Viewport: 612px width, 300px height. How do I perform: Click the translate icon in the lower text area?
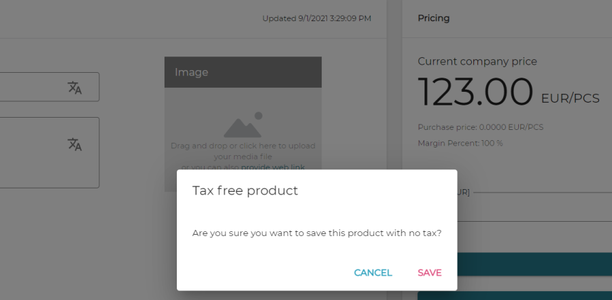pyautogui.click(x=75, y=144)
